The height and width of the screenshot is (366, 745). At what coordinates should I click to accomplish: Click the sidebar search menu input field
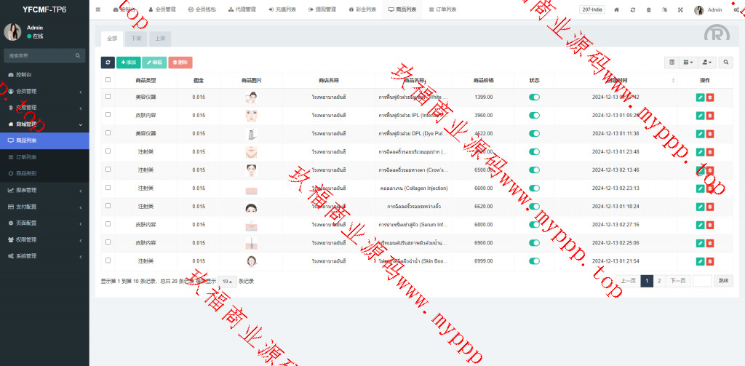(40, 55)
